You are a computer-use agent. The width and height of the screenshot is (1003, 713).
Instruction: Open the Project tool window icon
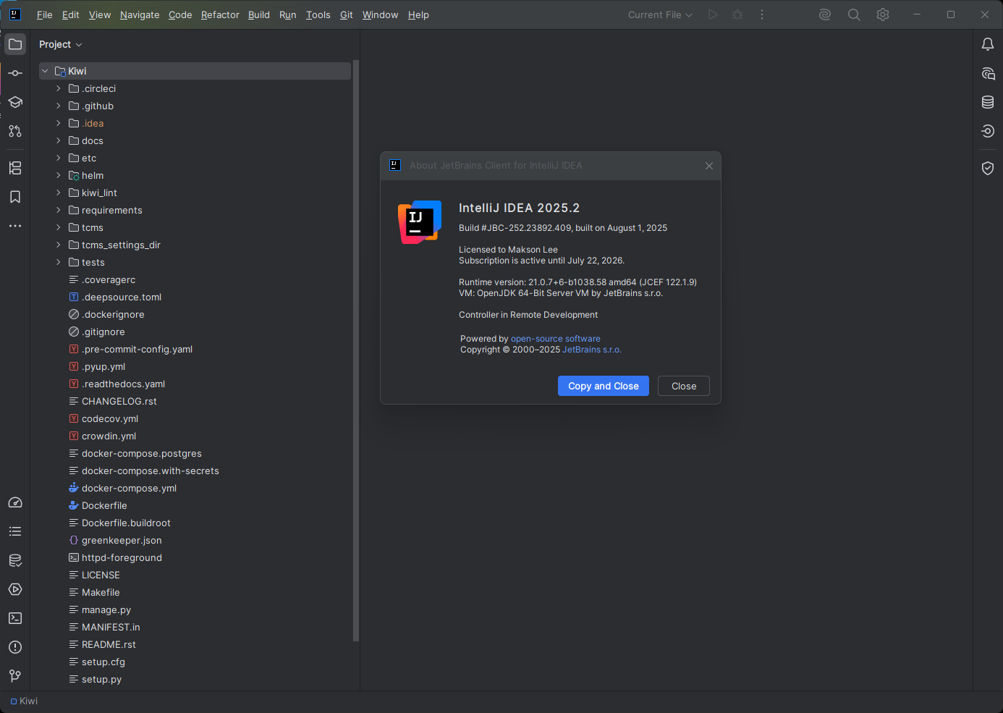tap(15, 44)
